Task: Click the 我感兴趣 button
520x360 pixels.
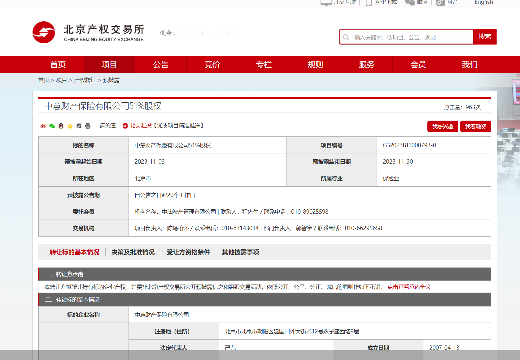Action: [443, 126]
